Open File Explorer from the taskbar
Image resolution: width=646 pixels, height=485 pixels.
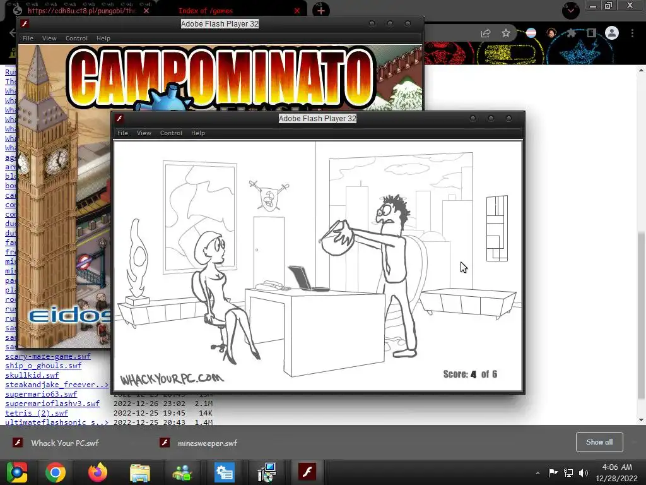140,472
